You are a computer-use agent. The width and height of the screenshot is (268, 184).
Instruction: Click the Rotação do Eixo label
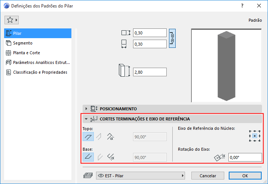point(194,149)
